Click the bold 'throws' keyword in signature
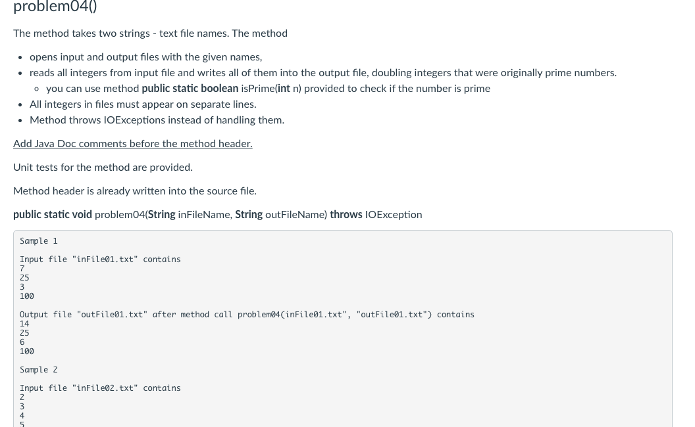The image size is (695, 427). click(346, 215)
